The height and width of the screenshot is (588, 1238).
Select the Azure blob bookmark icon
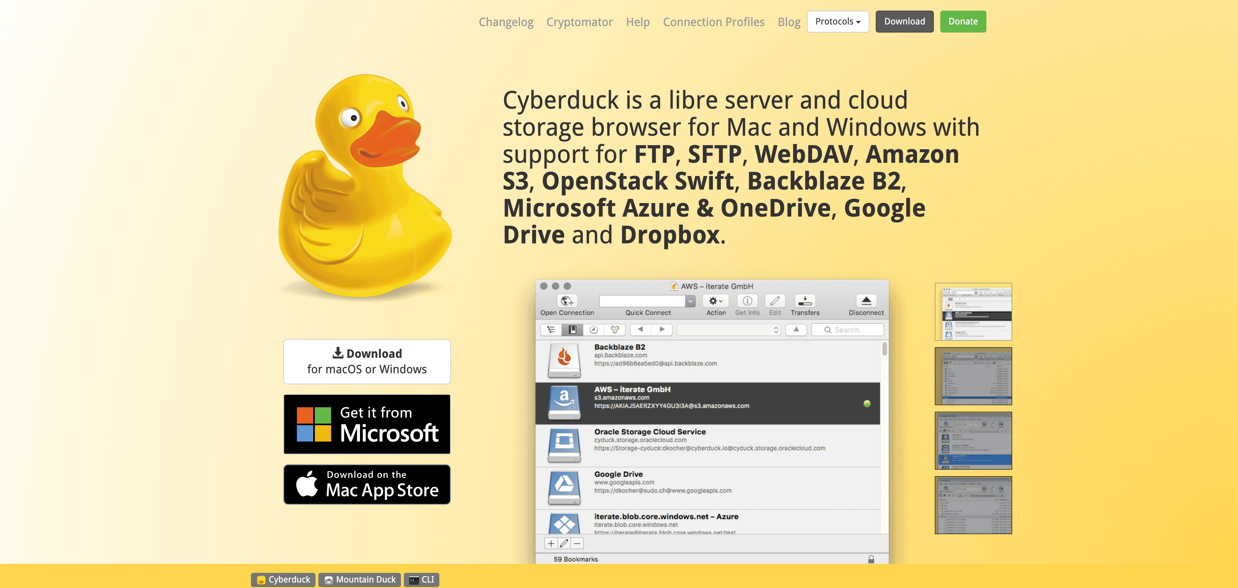pos(564,524)
